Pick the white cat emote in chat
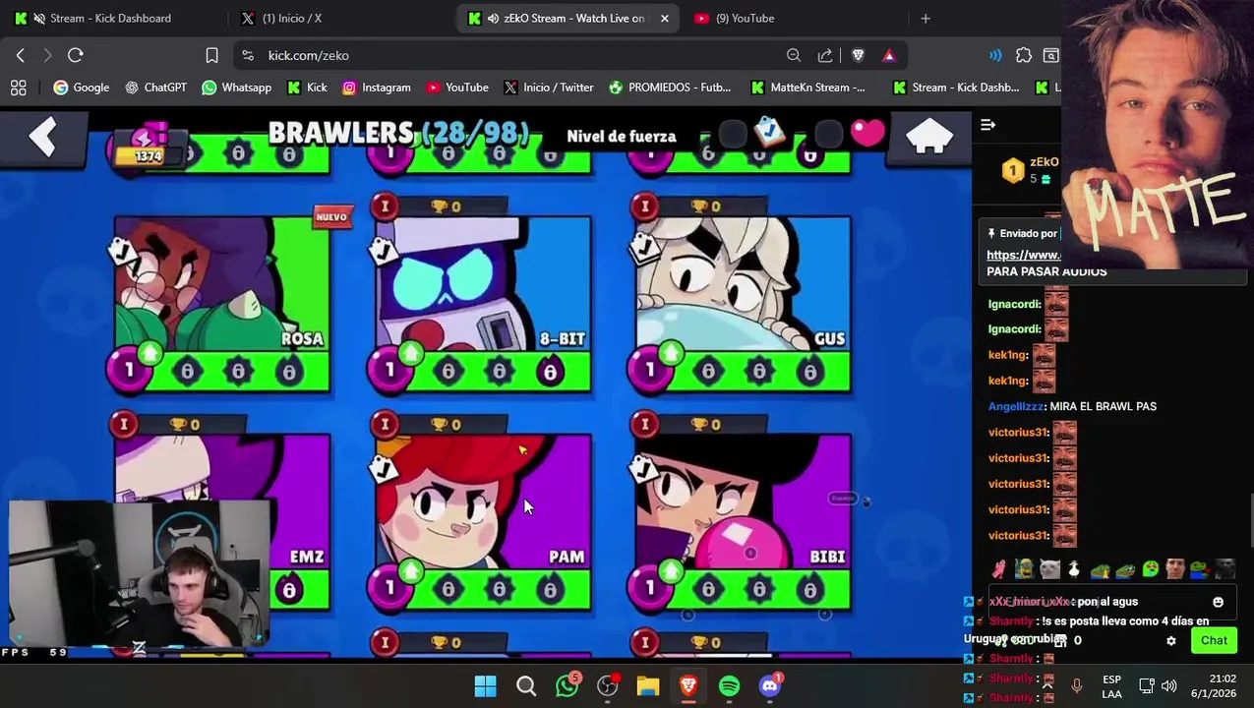 click(x=1049, y=569)
